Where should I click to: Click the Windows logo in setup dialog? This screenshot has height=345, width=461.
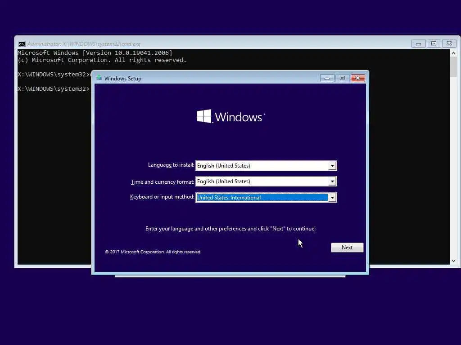231,116
